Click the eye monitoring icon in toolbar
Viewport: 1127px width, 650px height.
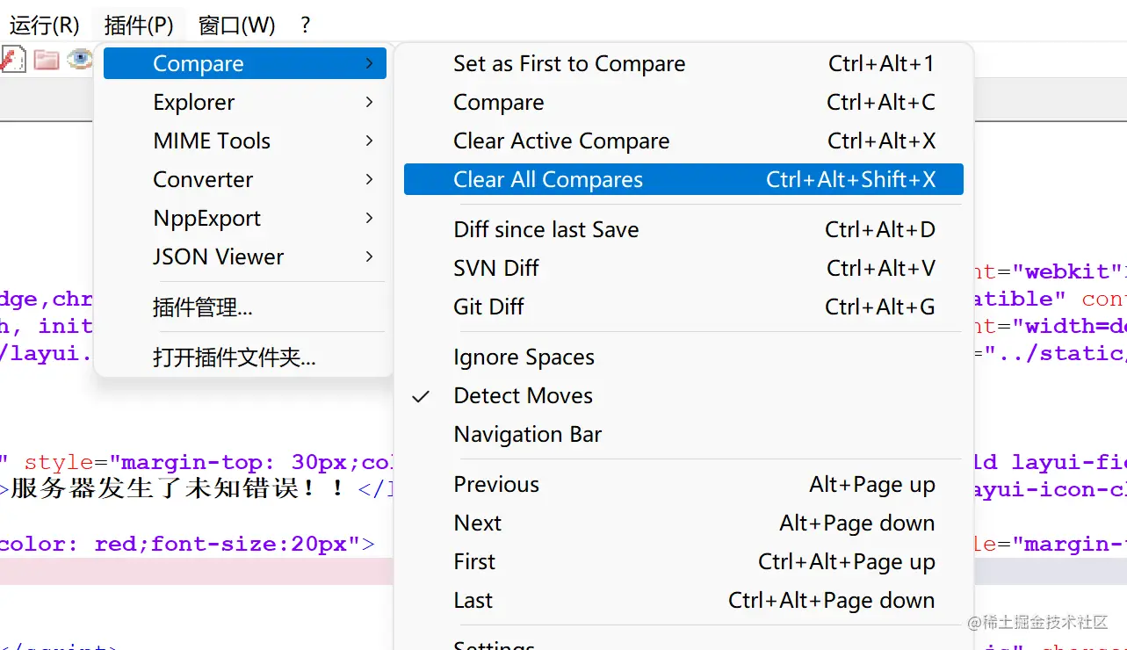pos(81,59)
